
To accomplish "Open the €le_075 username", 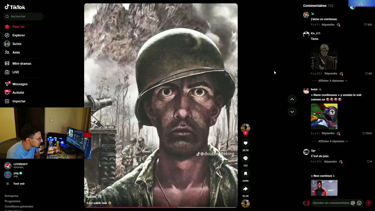I will (316, 33).
